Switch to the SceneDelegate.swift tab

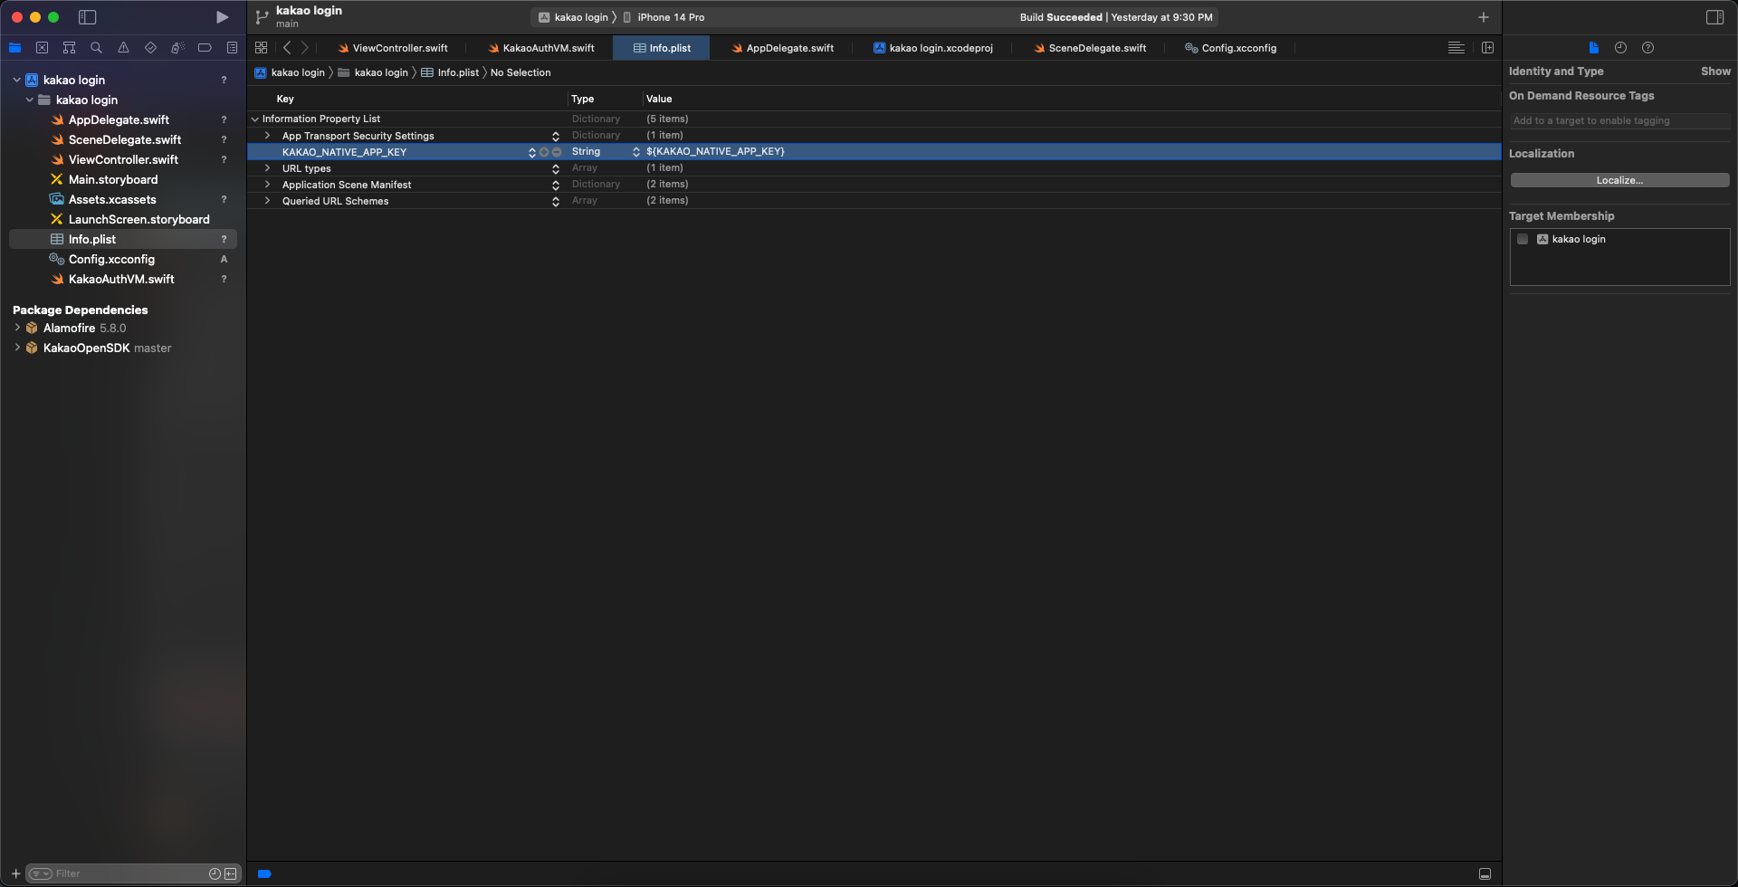click(1090, 48)
